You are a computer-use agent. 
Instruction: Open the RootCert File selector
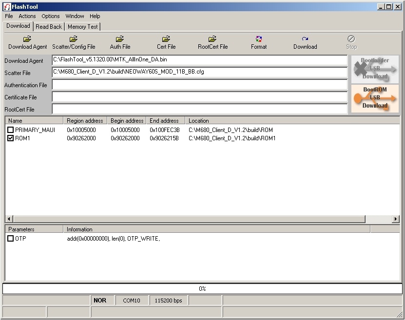pos(212,42)
